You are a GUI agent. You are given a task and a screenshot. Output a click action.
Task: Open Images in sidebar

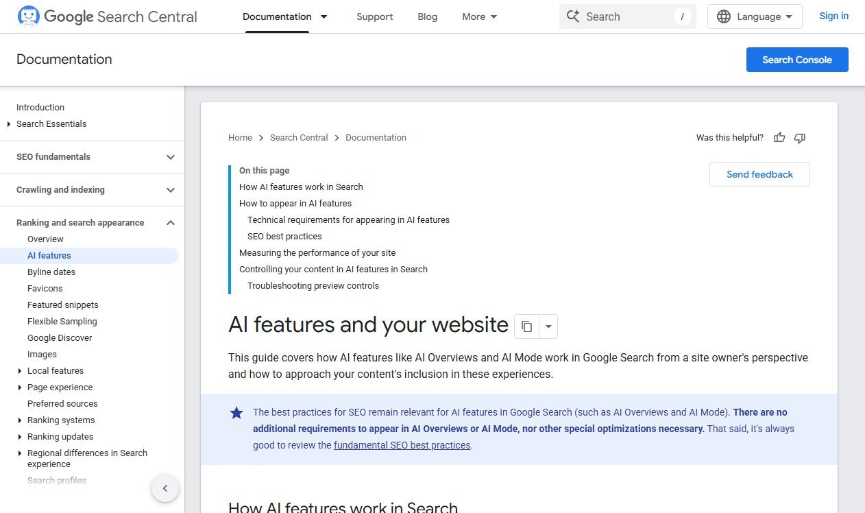pos(42,355)
